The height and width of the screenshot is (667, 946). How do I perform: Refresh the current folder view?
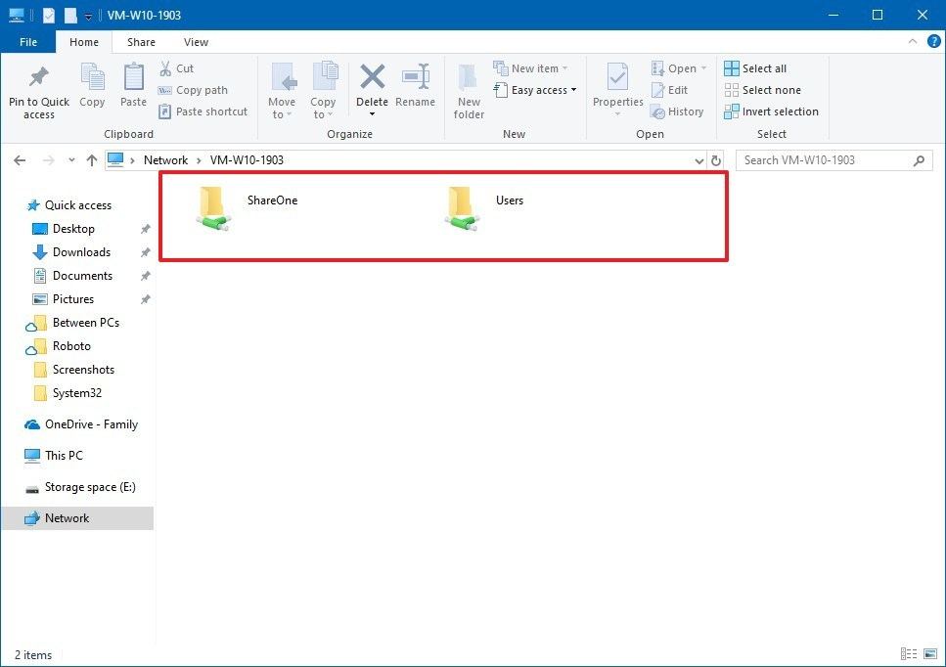coord(716,160)
